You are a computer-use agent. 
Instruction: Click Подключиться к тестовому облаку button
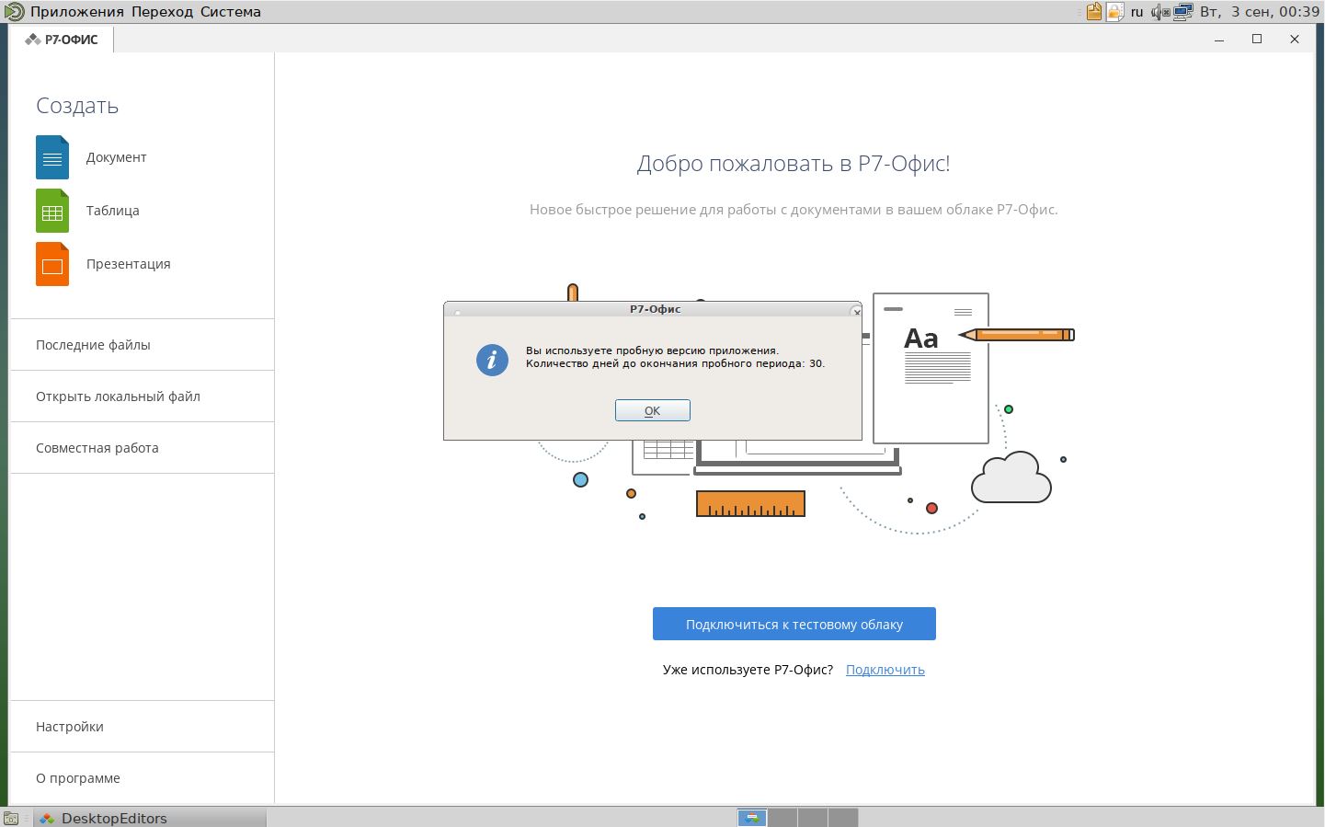coord(794,624)
